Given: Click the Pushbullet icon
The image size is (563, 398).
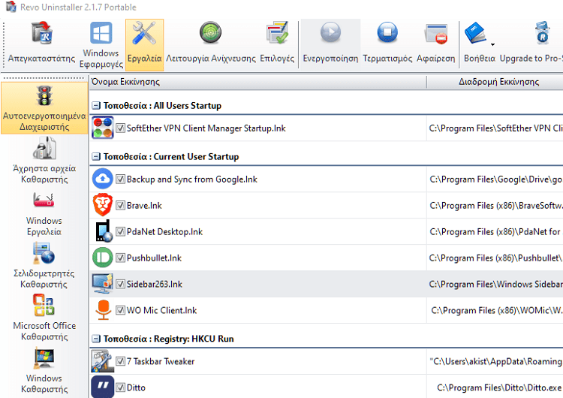Looking at the screenshot, I should 103,257.
